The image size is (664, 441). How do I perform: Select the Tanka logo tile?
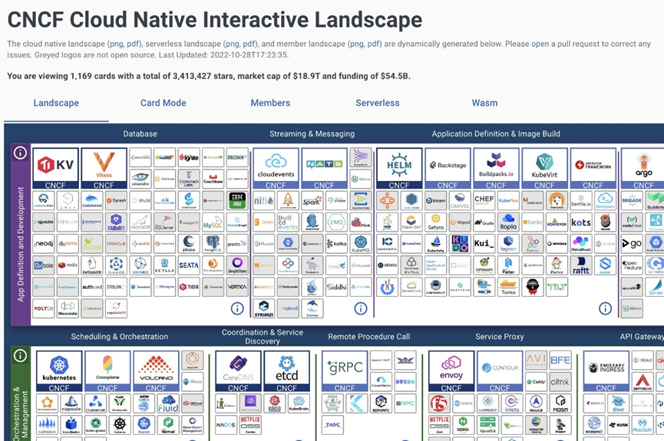(x=508, y=287)
